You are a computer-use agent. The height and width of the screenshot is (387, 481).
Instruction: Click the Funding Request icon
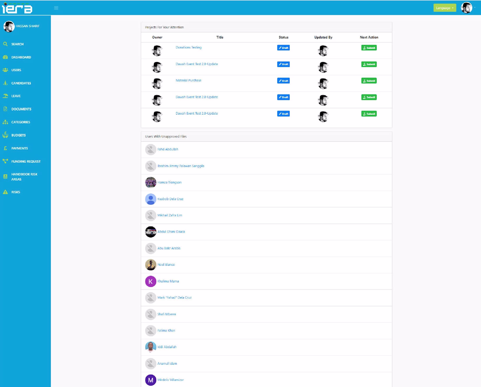5,161
